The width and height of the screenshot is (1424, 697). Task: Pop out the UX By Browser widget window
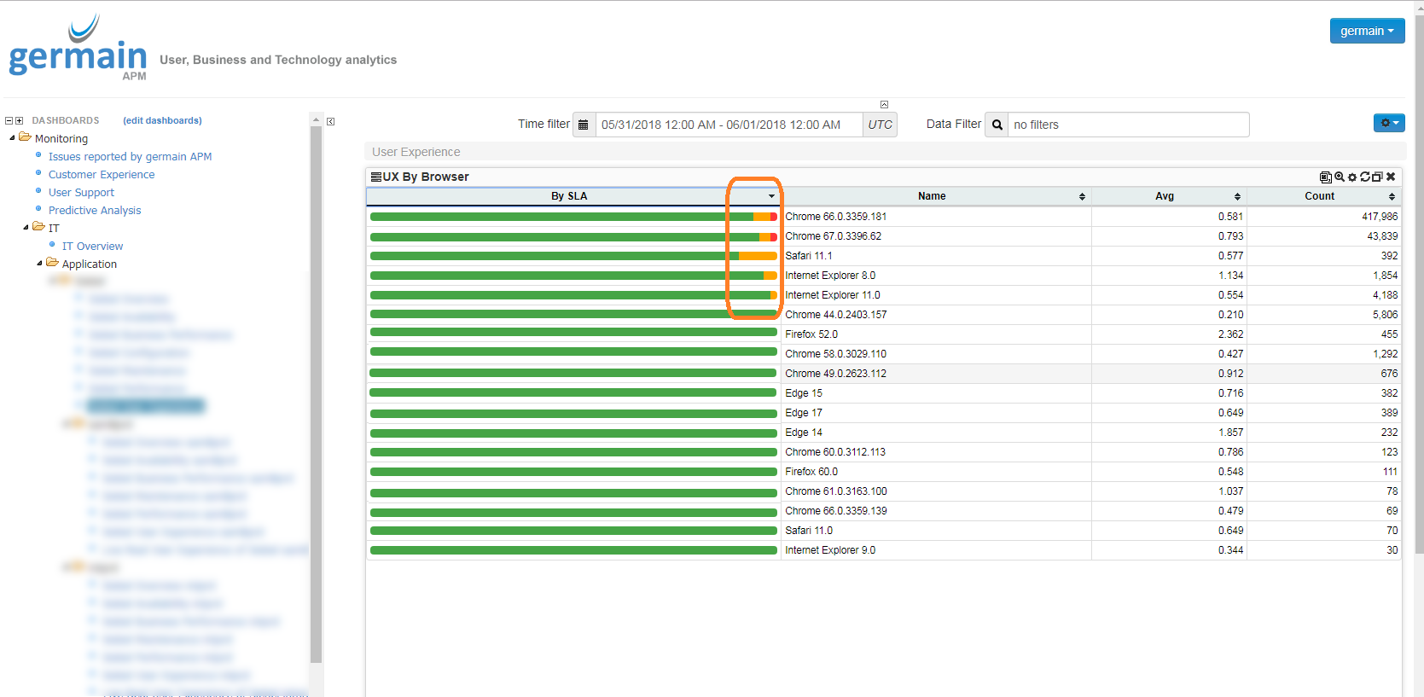click(x=1377, y=177)
